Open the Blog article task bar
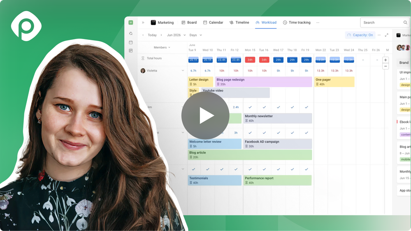 click(250, 155)
